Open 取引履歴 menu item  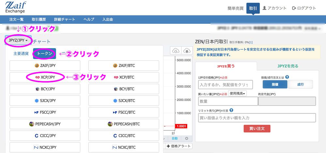point(39,19)
